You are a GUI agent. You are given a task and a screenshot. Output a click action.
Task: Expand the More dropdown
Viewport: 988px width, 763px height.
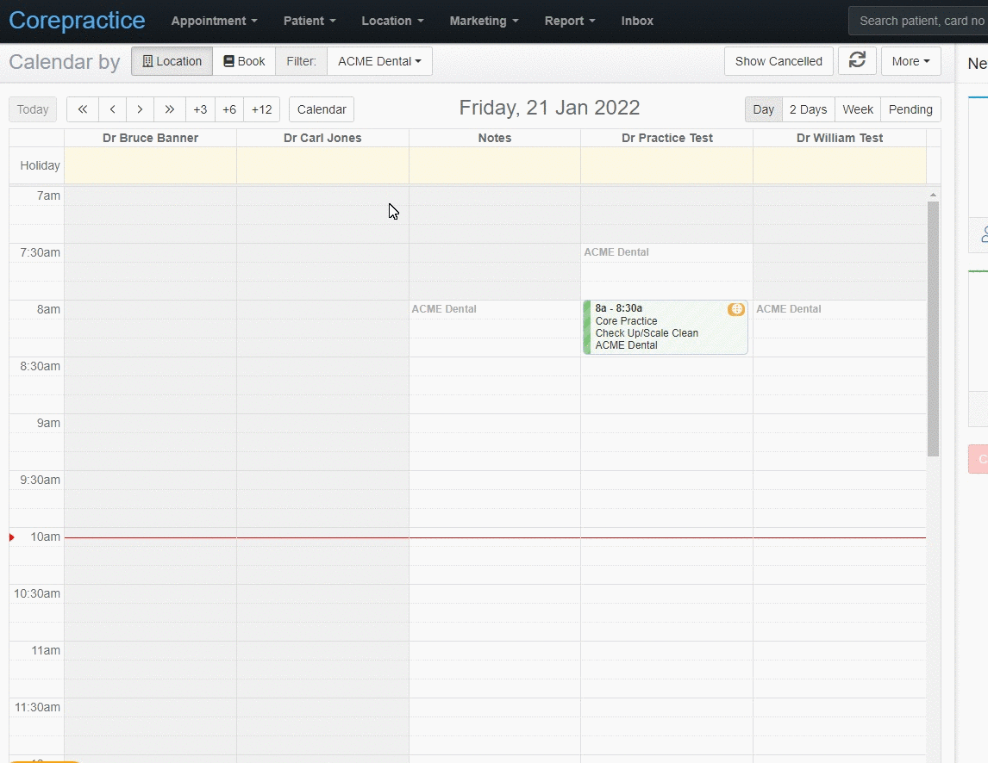pyautogui.click(x=910, y=61)
